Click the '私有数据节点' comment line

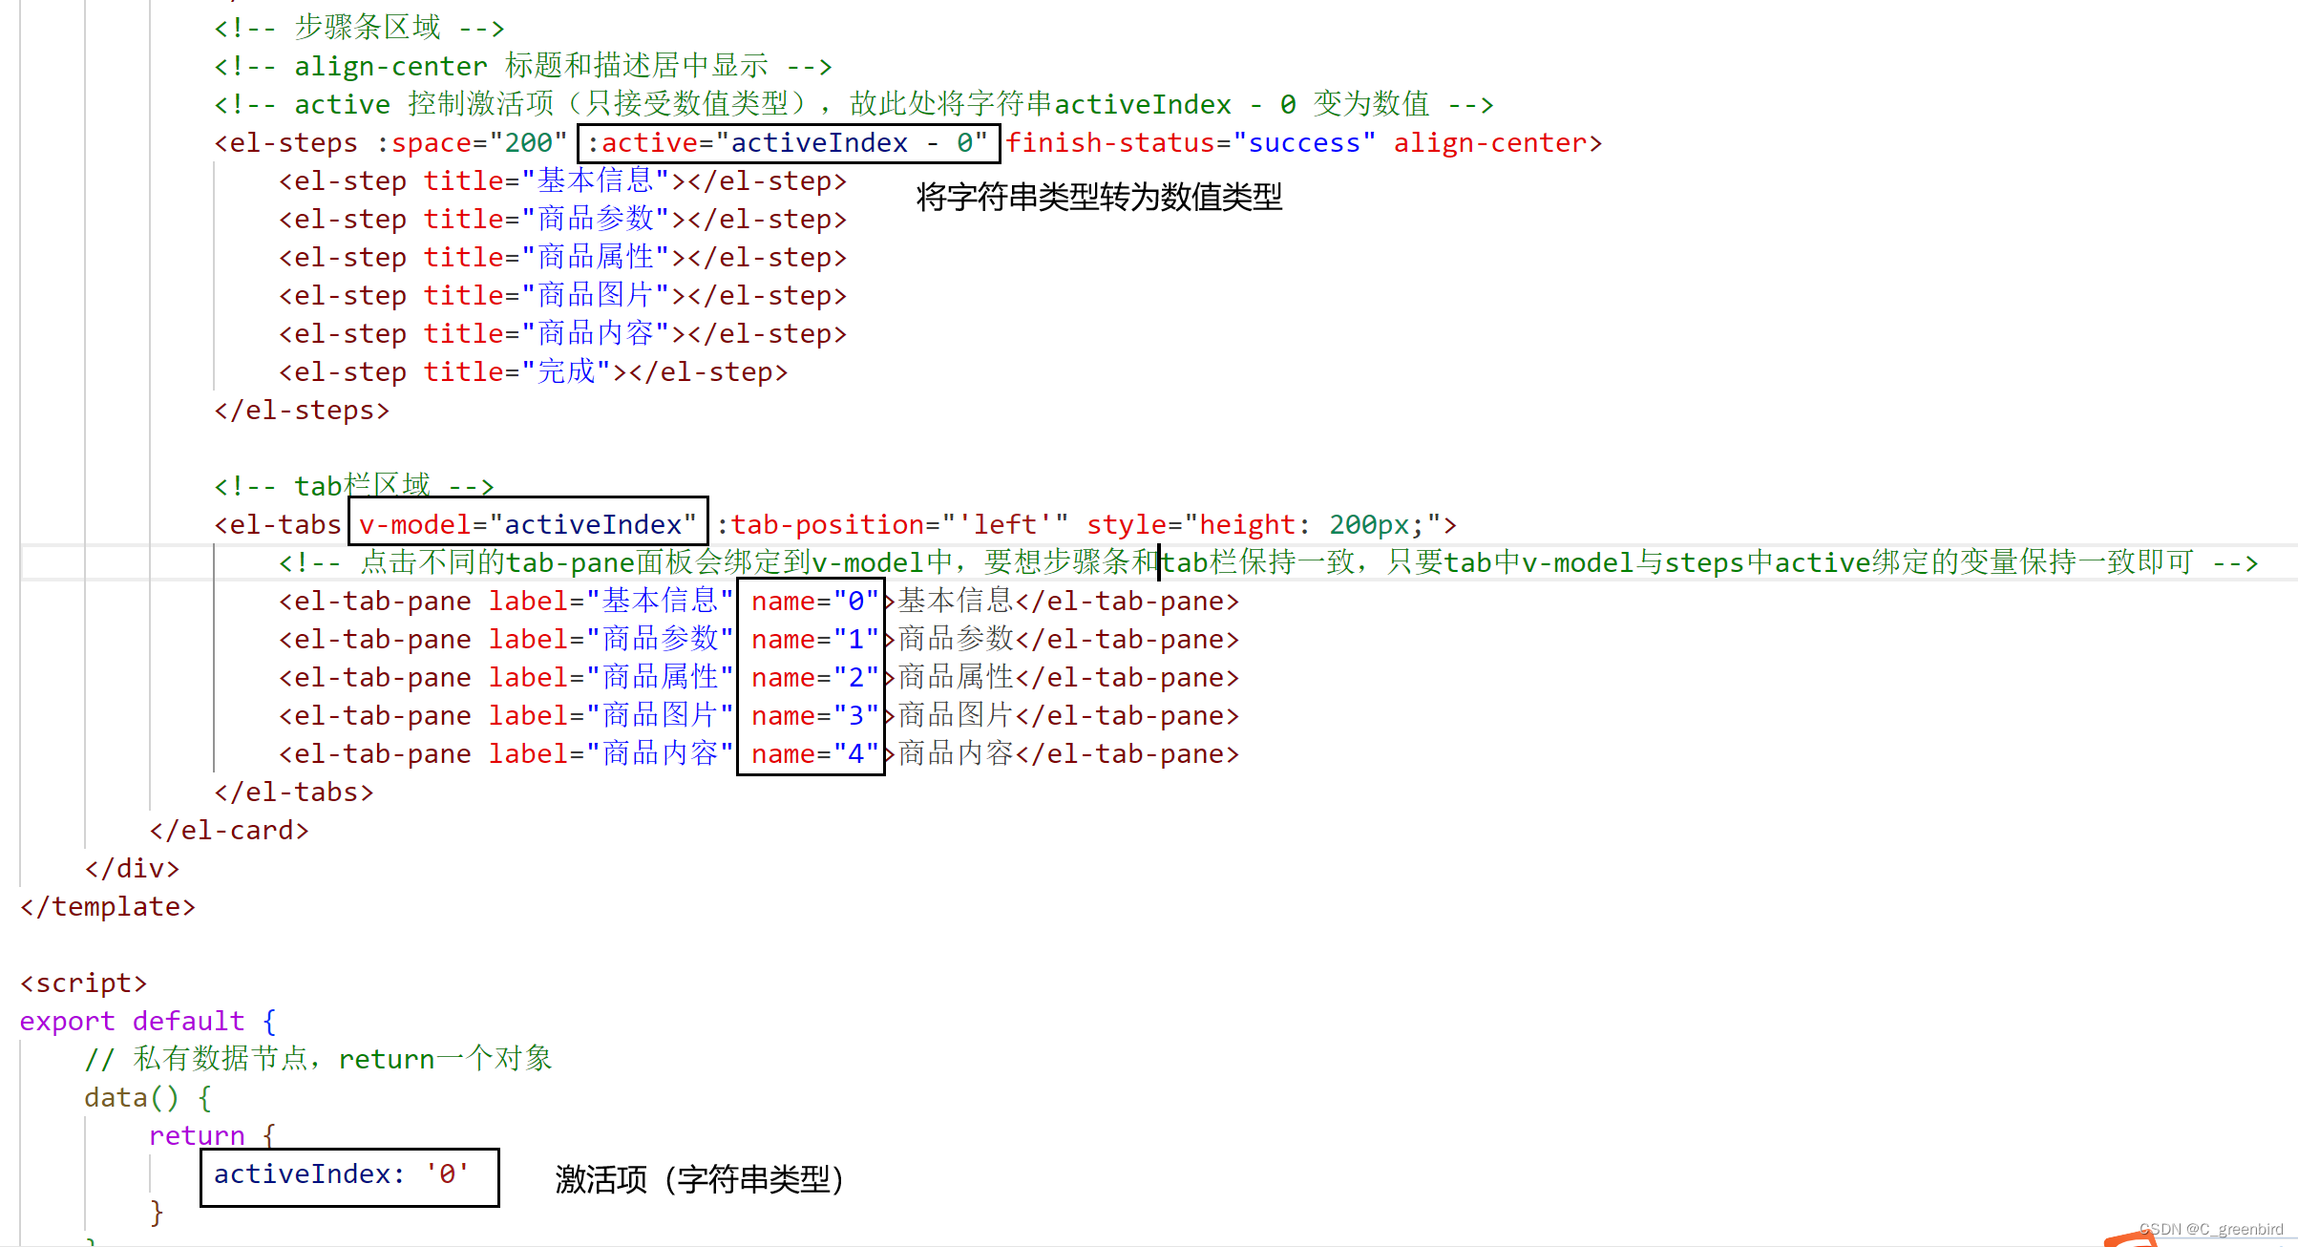tap(318, 1059)
